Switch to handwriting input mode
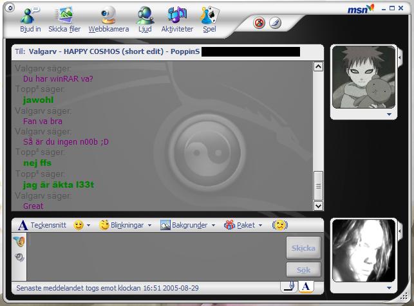 (290, 287)
